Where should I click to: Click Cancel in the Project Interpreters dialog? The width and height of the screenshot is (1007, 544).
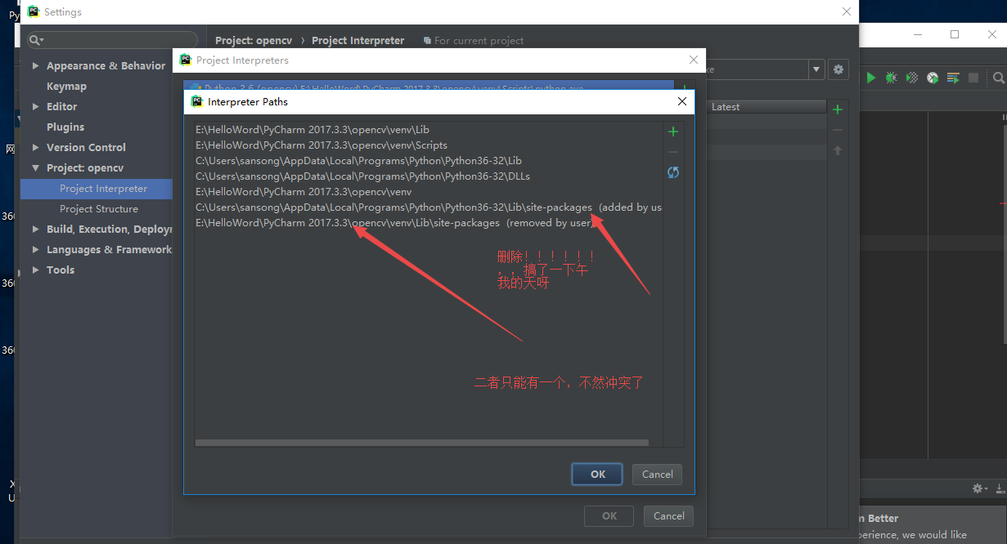coord(669,516)
